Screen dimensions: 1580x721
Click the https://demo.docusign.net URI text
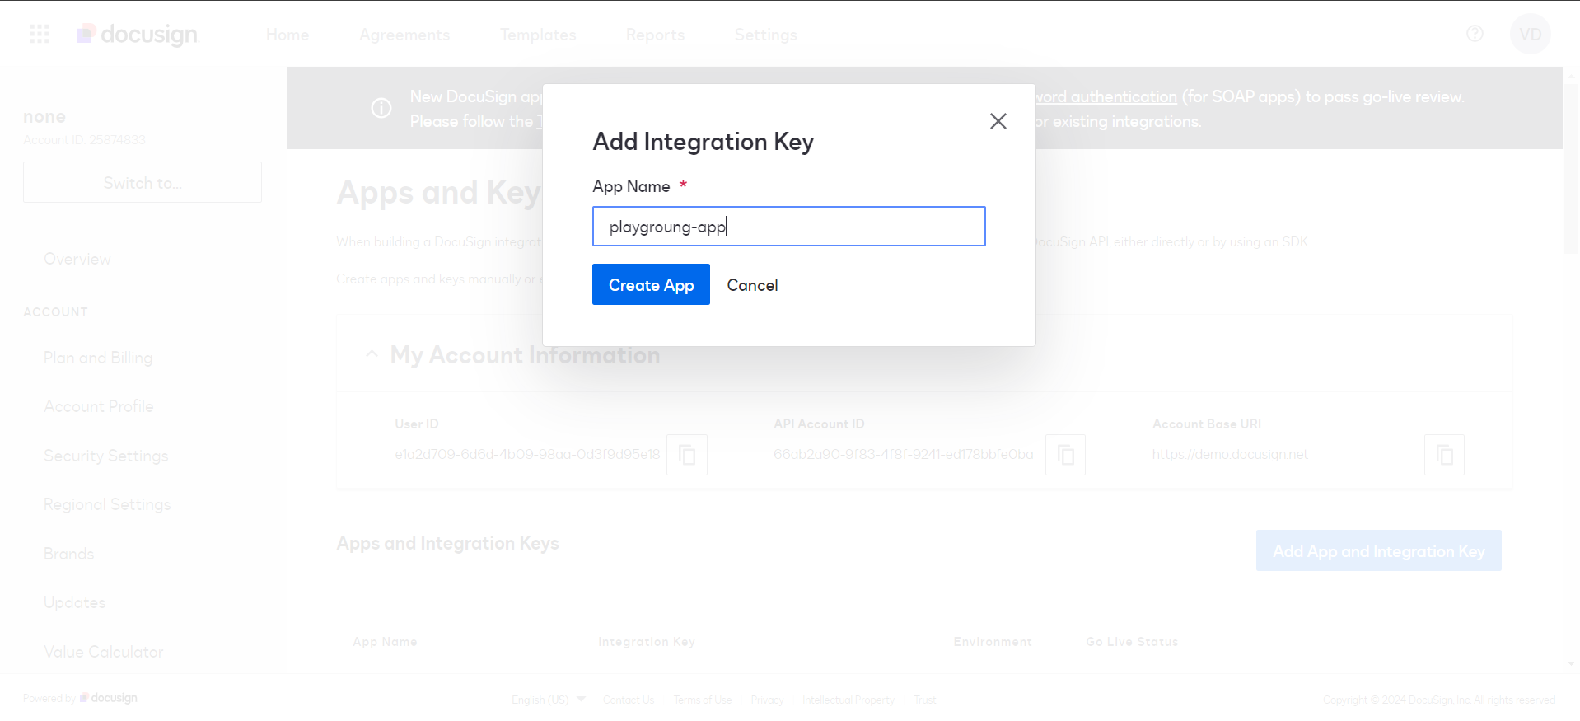(x=1230, y=454)
